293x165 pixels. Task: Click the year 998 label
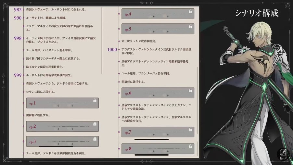[x=18, y=38]
